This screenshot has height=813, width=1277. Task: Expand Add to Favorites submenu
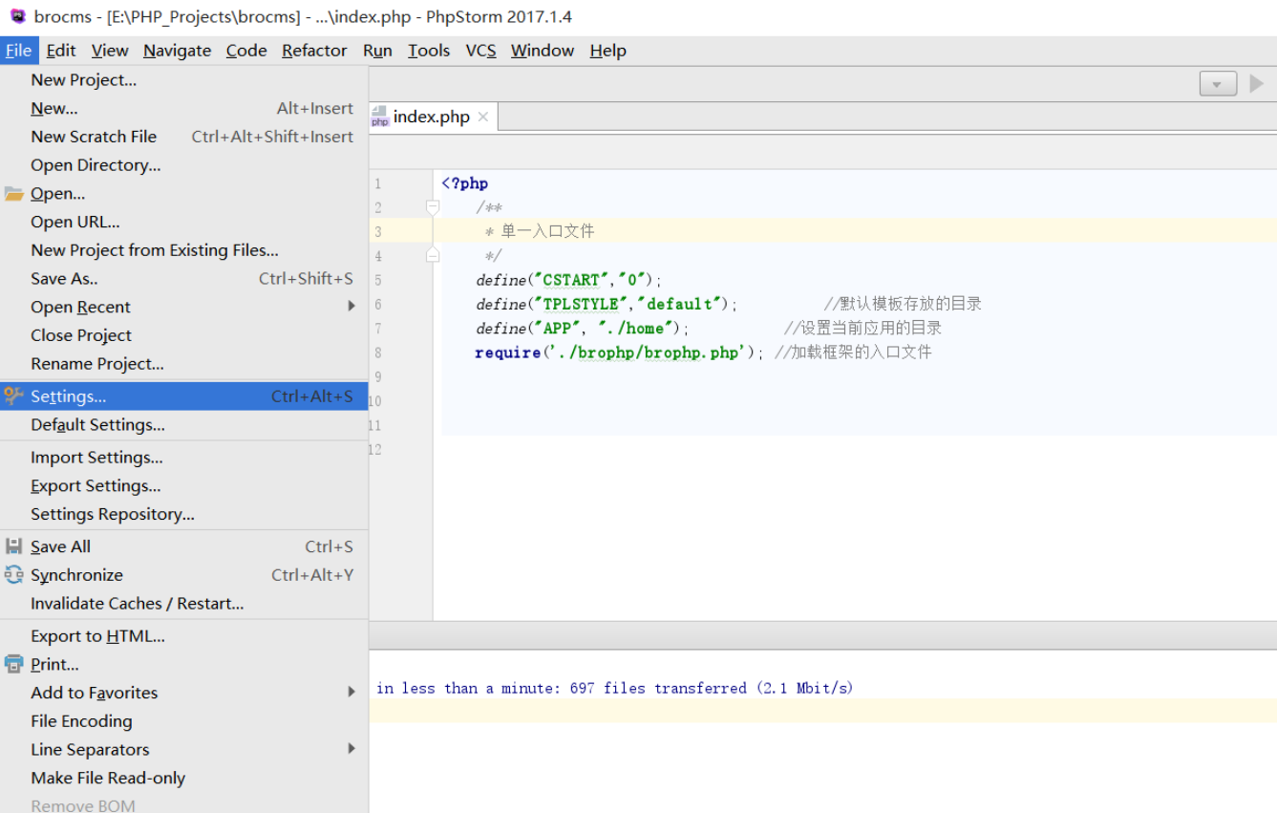click(183, 693)
